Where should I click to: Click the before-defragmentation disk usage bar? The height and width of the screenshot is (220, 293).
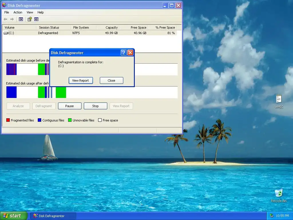[92, 69]
